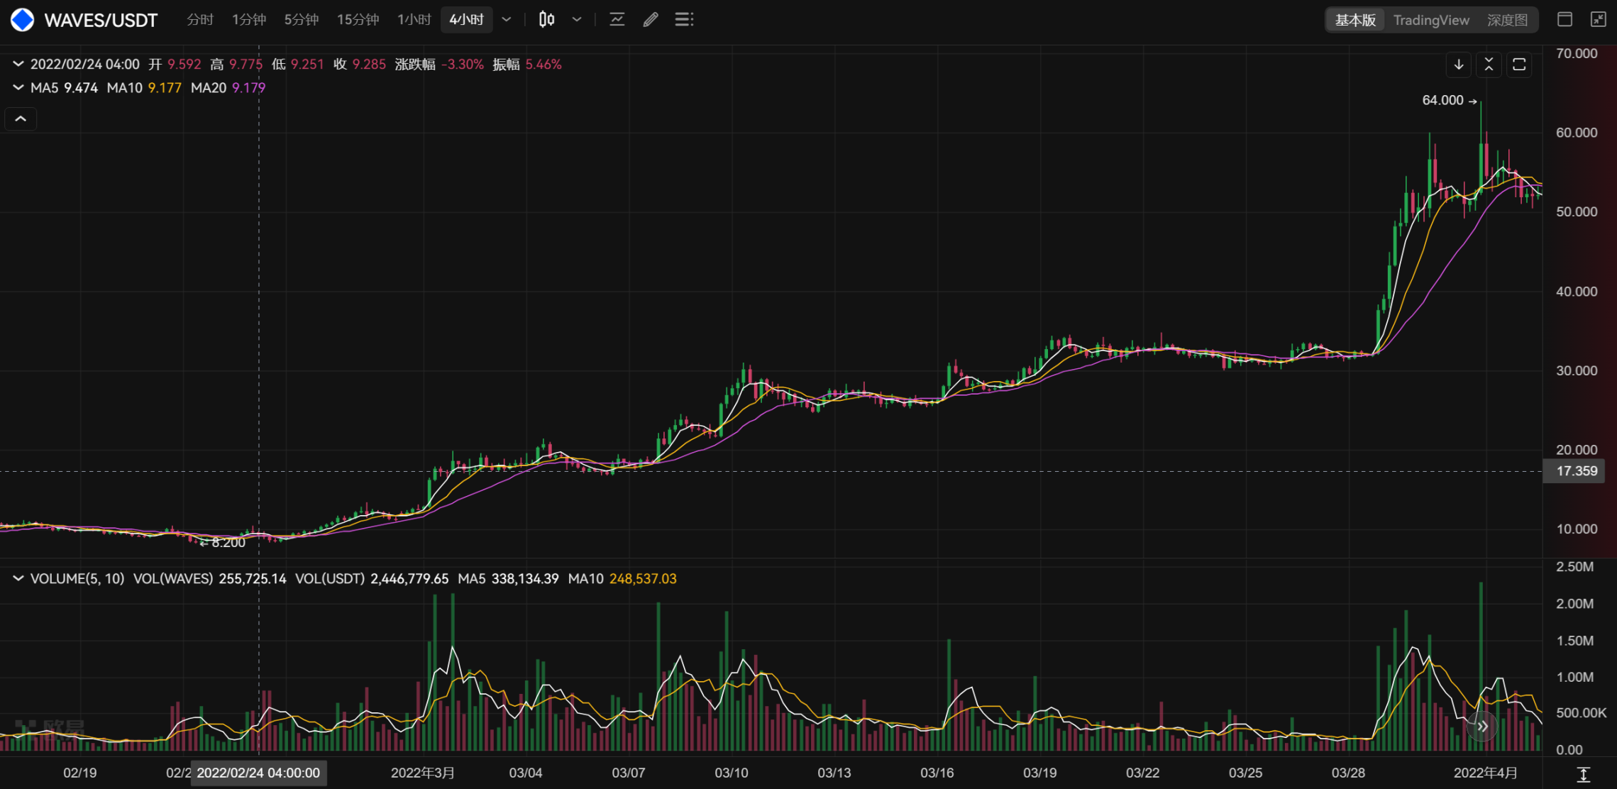1617x789 pixels.
Task: Expand the timeframe dropdown after 4小时
Action: pyautogui.click(x=507, y=20)
